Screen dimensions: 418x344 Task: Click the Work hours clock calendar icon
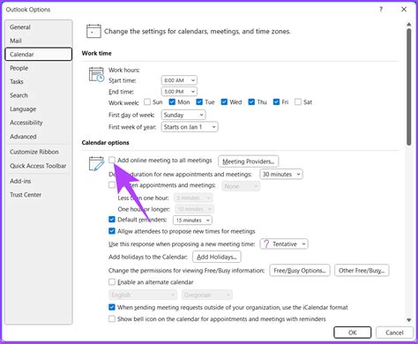(96, 74)
